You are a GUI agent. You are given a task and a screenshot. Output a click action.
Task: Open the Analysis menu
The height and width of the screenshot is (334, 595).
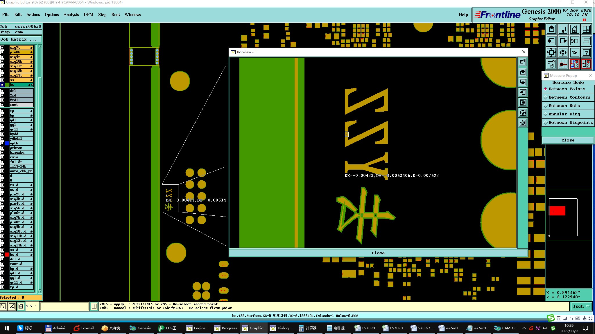click(x=71, y=14)
